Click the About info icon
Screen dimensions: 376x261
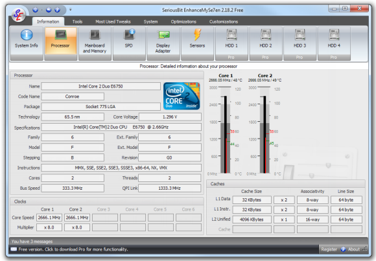(x=343, y=249)
